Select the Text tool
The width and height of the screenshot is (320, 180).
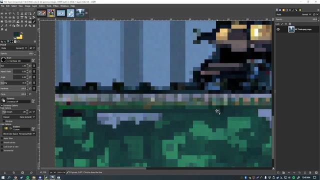pyautogui.click(x=22, y=21)
